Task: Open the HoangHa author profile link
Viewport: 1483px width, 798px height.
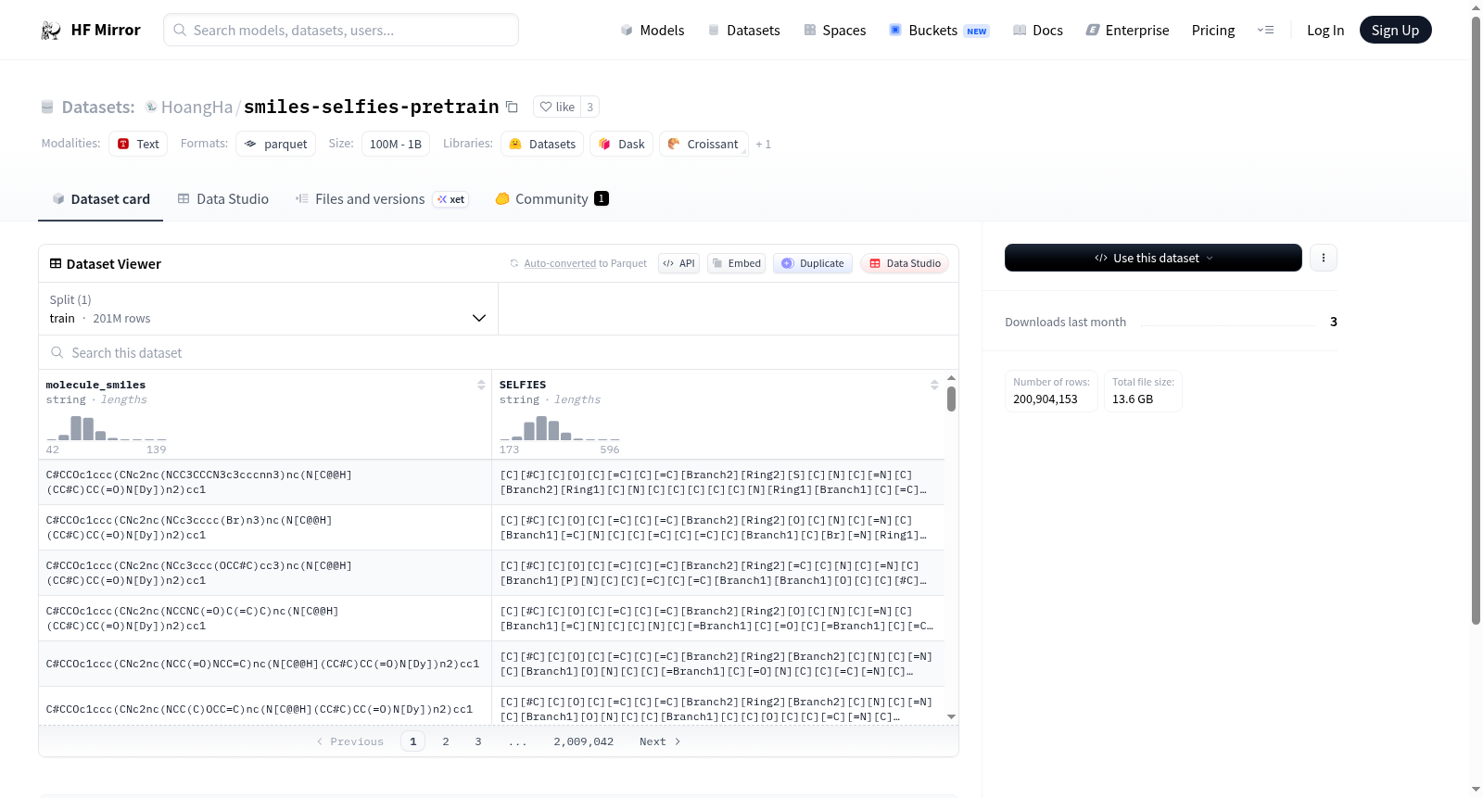Action: coord(196,108)
